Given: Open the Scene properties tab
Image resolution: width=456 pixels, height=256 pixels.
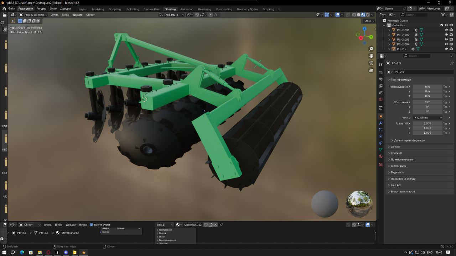Looking at the screenshot, I should 380,93.
